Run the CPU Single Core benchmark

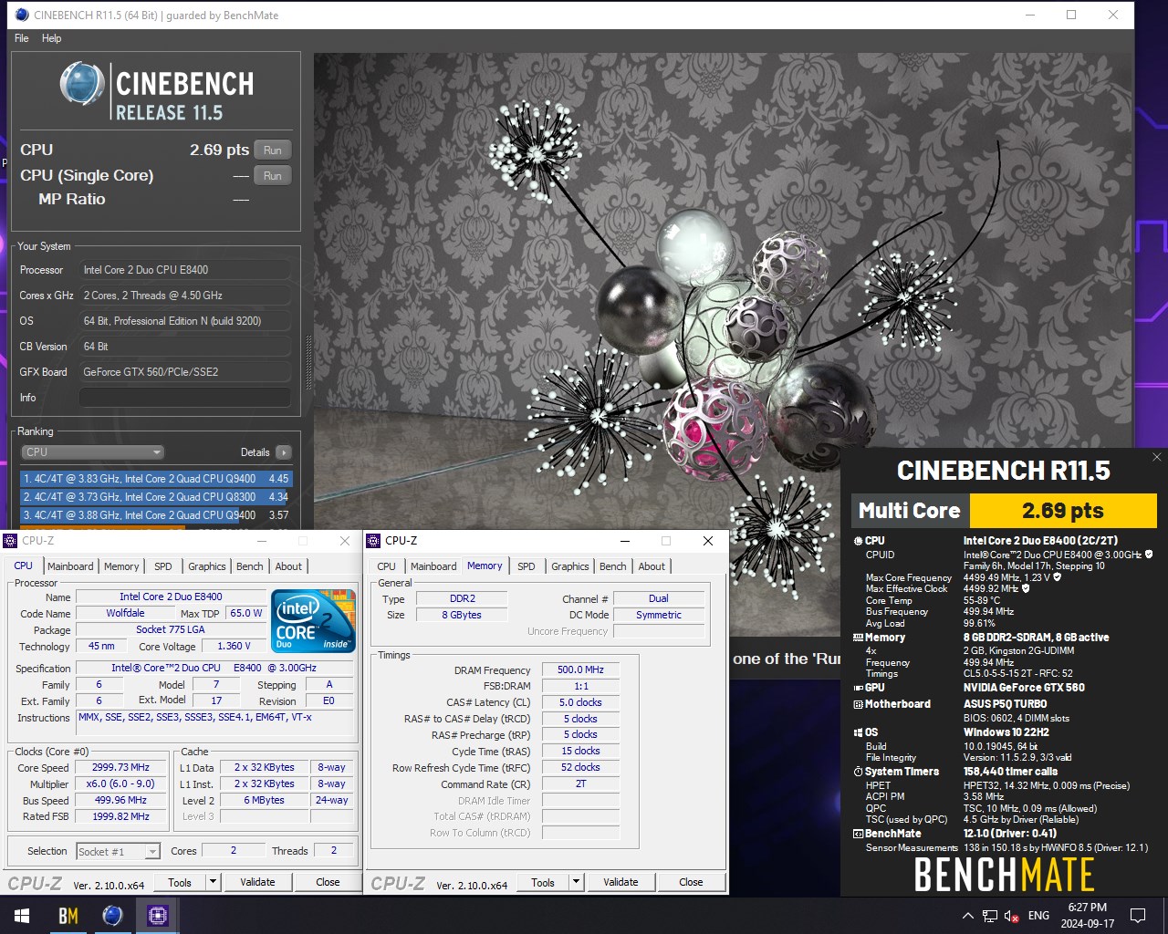(273, 176)
